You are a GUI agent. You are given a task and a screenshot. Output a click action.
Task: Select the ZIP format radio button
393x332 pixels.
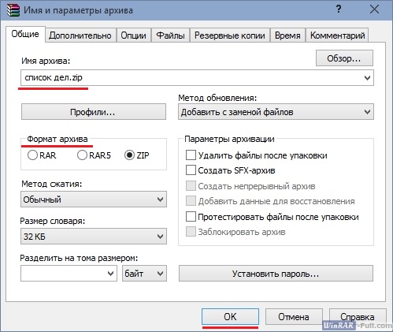tap(129, 155)
